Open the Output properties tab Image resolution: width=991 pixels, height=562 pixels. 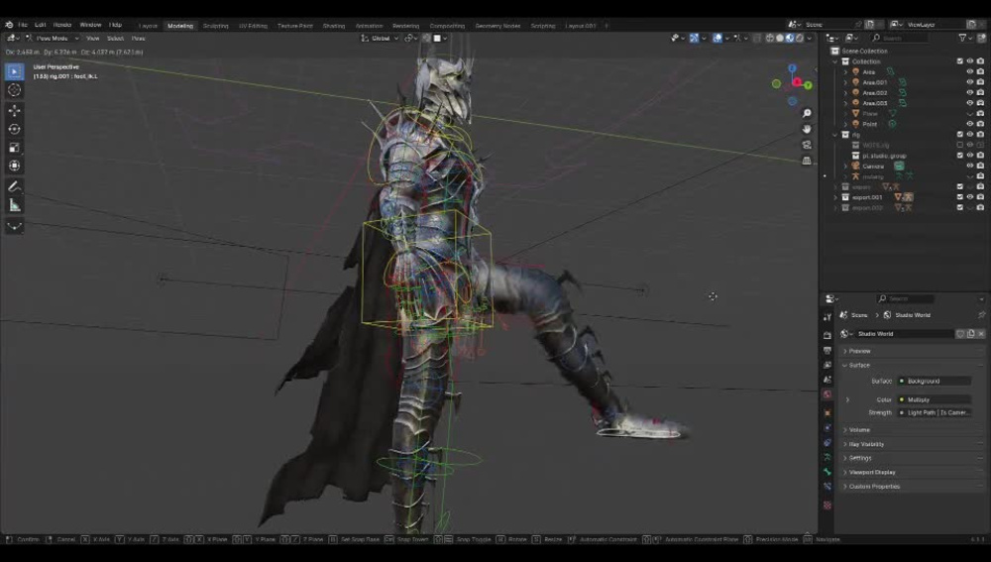[827, 350]
